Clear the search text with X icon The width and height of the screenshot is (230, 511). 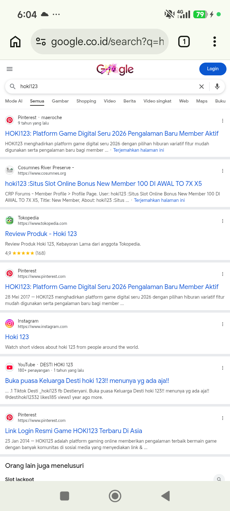point(202,87)
